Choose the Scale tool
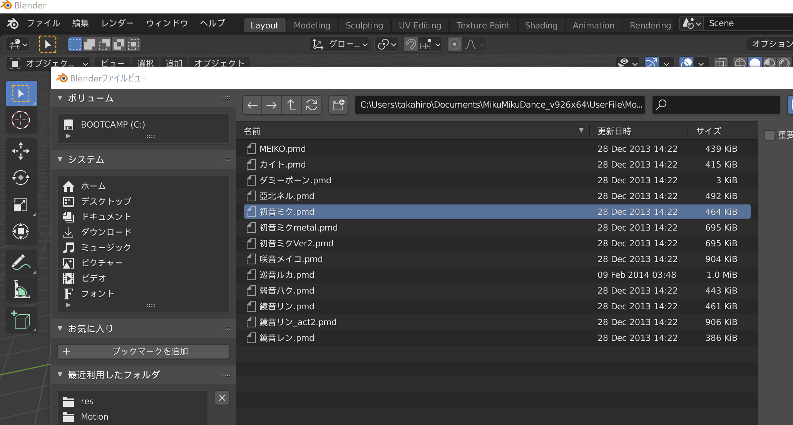This screenshot has width=793, height=425. (x=21, y=204)
